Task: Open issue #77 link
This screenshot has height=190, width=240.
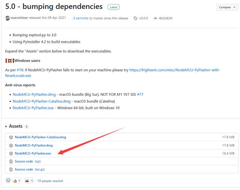Action: tap(140, 95)
